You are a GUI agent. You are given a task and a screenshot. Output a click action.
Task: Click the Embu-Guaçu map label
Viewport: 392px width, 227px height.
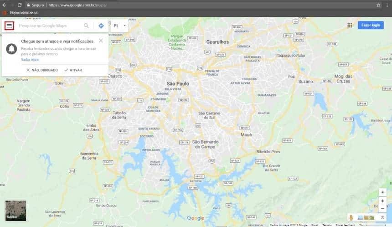106,206
